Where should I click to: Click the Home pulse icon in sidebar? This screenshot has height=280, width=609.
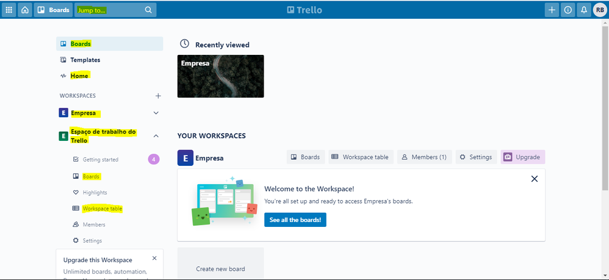(x=63, y=76)
